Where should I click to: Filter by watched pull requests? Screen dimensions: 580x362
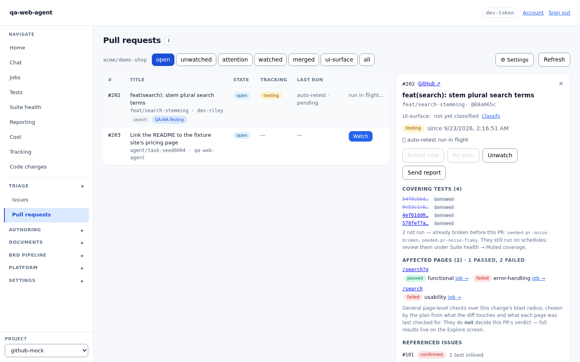[270, 60]
